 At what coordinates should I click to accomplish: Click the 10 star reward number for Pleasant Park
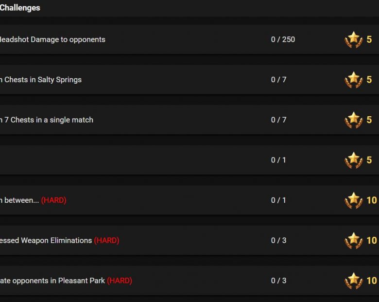click(372, 281)
